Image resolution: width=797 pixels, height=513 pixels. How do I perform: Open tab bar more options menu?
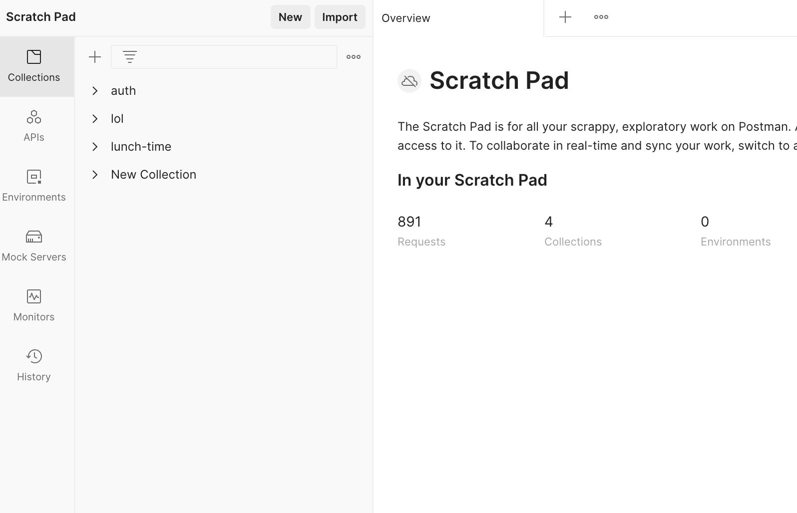601,17
